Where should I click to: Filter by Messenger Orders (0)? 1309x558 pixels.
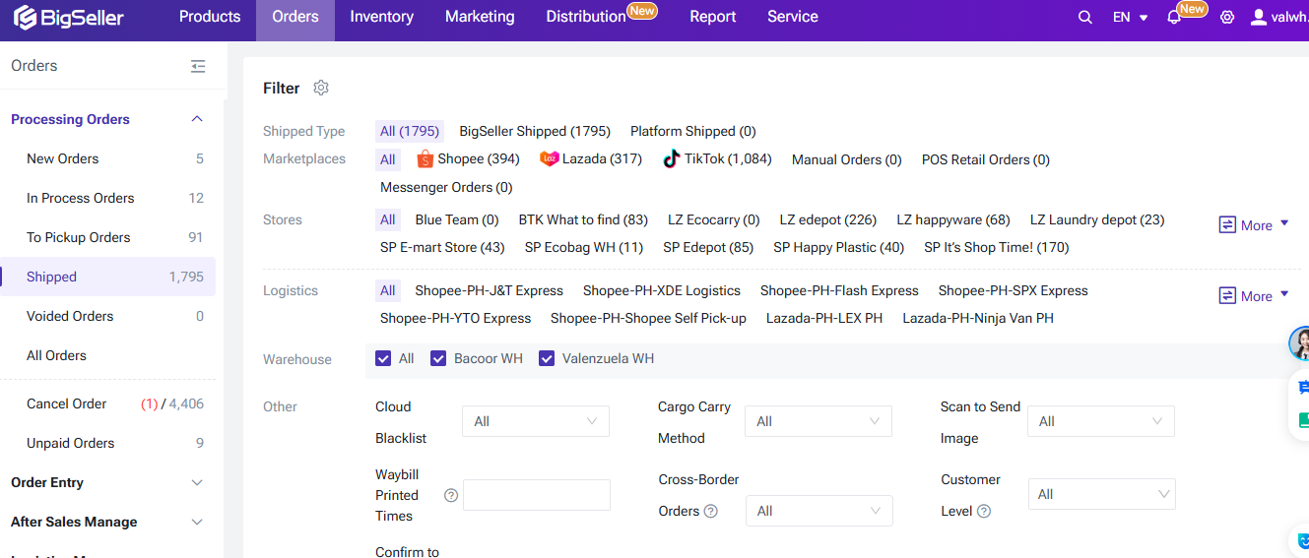tap(446, 187)
